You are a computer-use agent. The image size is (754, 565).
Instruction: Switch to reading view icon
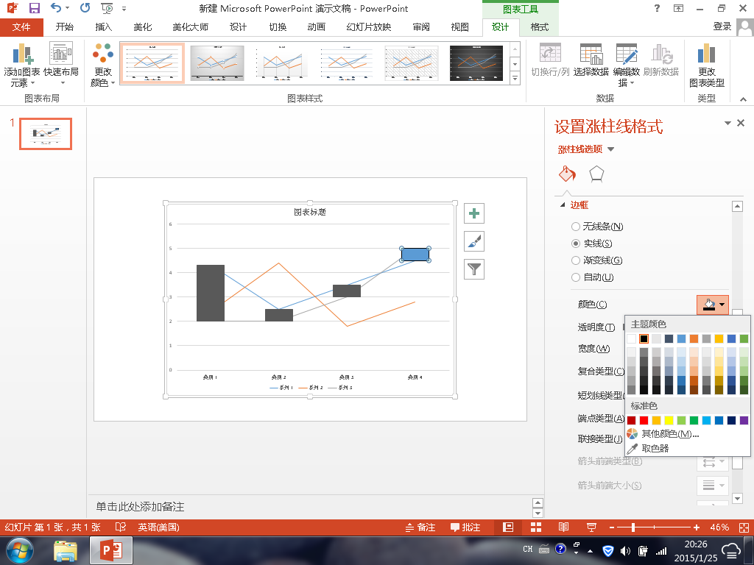563,527
